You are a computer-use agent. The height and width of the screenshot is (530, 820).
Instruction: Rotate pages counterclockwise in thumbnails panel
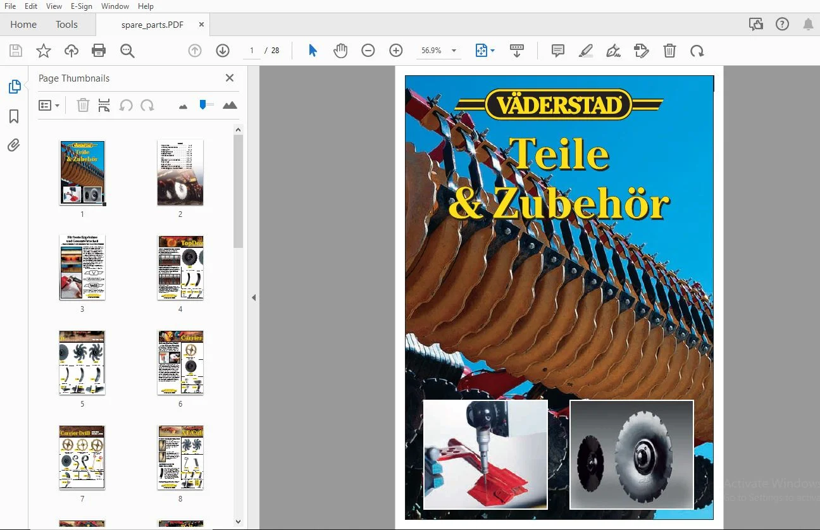click(x=126, y=106)
